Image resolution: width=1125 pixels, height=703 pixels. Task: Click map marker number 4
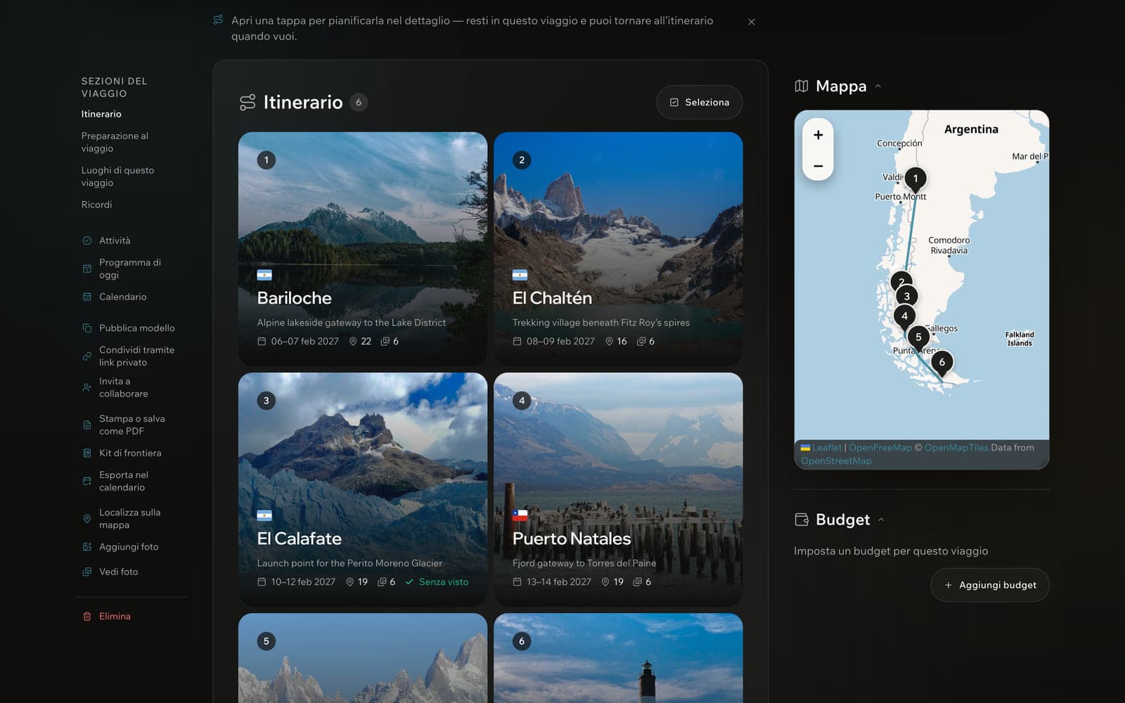click(x=905, y=316)
